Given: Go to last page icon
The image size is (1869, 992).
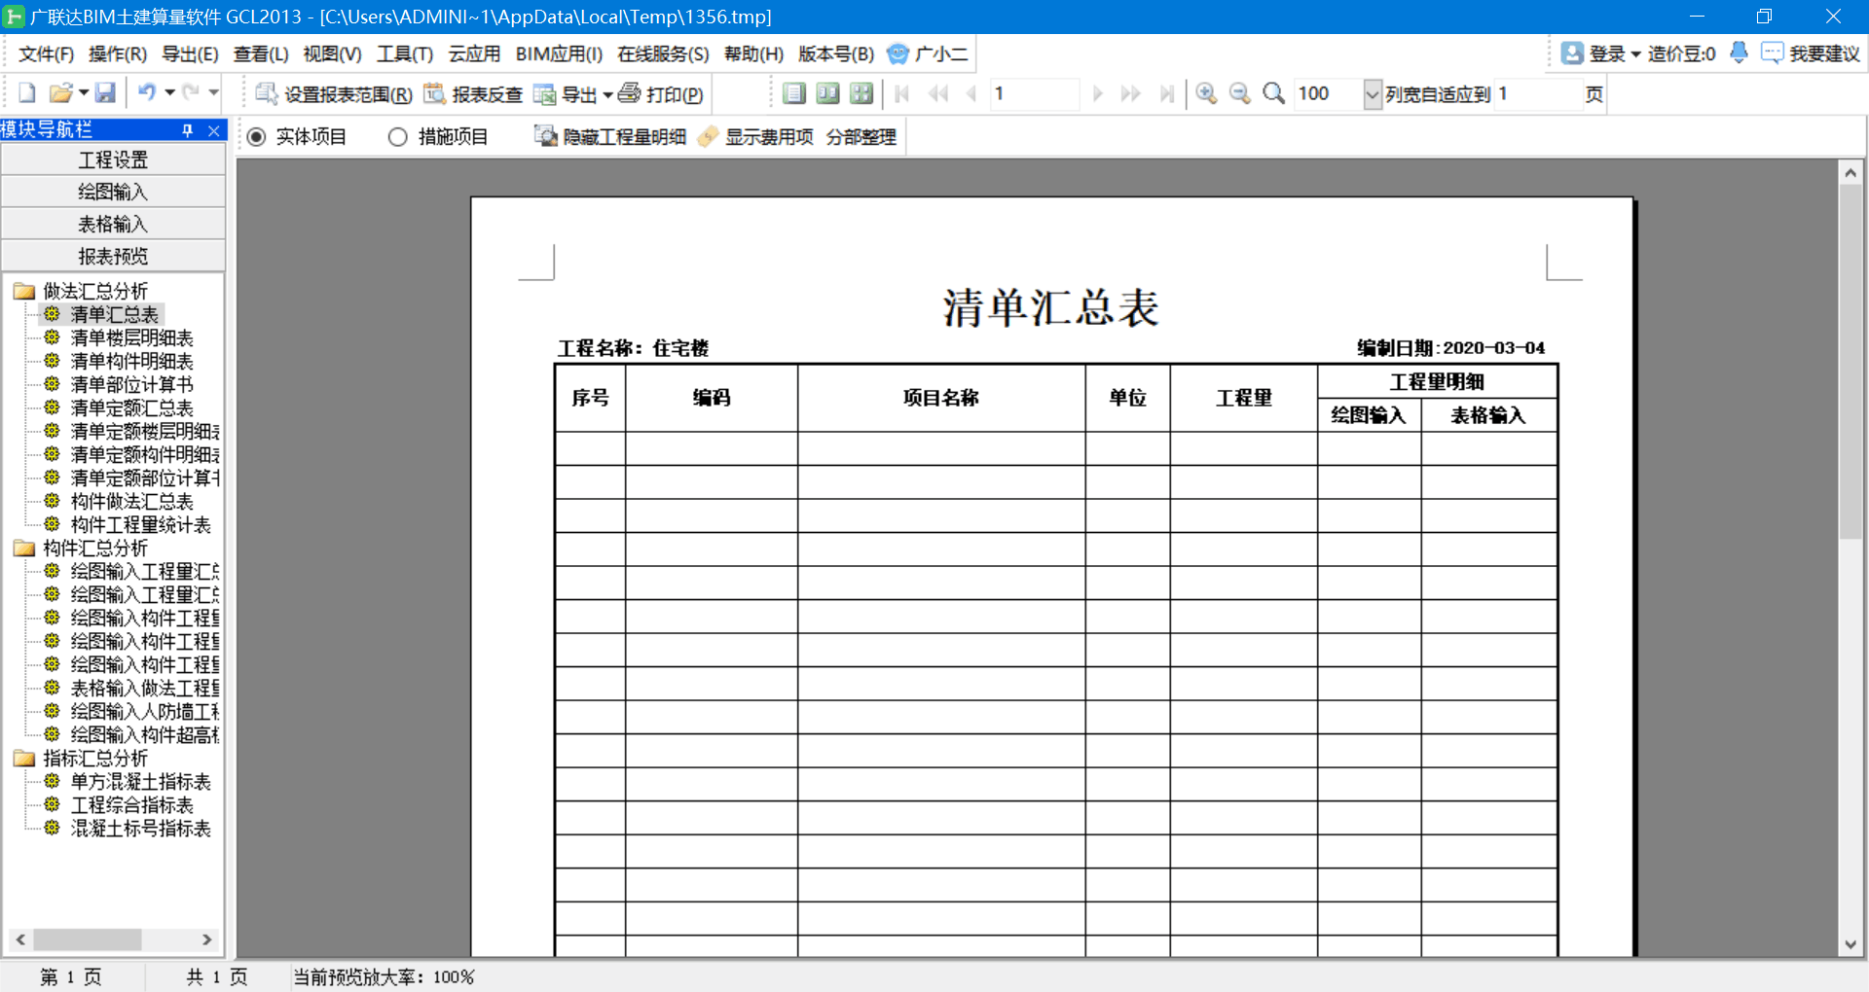Looking at the screenshot, I should [1166, 93].
